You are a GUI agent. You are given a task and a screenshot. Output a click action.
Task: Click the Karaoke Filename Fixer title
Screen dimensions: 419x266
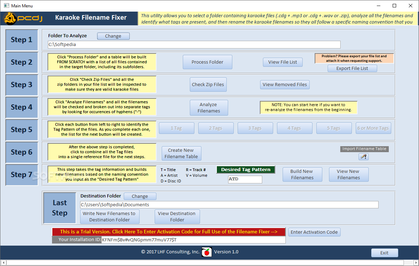click(91, 18)
